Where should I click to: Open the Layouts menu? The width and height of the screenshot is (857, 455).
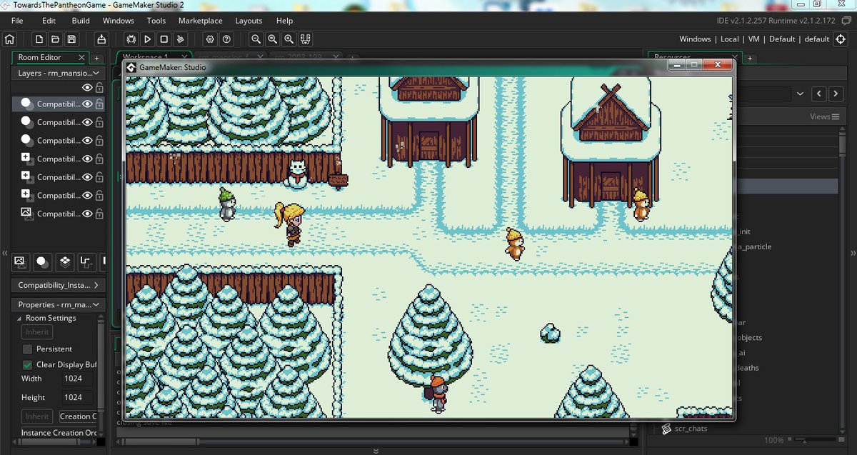(249, 21)
